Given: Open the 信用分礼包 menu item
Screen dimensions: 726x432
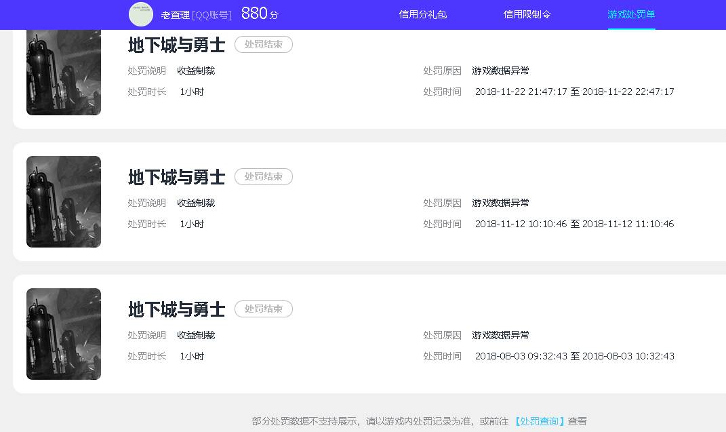Looking at the screenshot, I should pos(423,14).
